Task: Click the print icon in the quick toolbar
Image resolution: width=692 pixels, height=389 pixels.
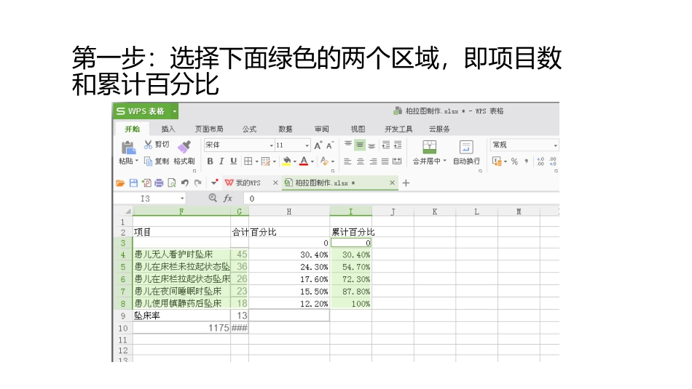Action: 159,183
